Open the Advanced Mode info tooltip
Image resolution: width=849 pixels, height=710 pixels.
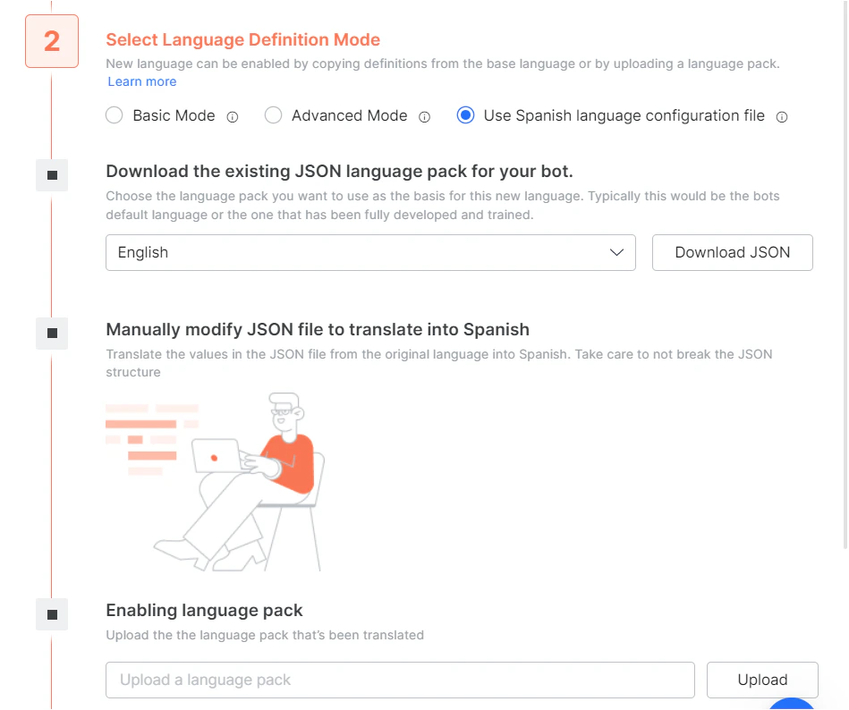pos(423,116)
